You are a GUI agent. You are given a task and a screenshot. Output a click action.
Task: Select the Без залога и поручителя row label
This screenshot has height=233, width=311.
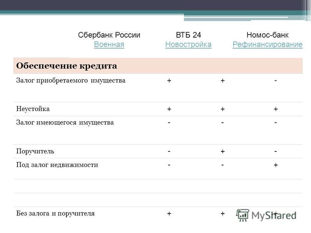(x=56, y=214)
